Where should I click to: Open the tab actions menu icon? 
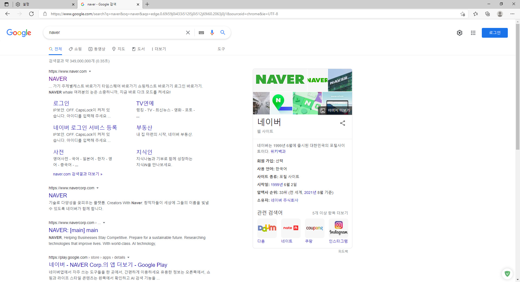tap(6, 4)
